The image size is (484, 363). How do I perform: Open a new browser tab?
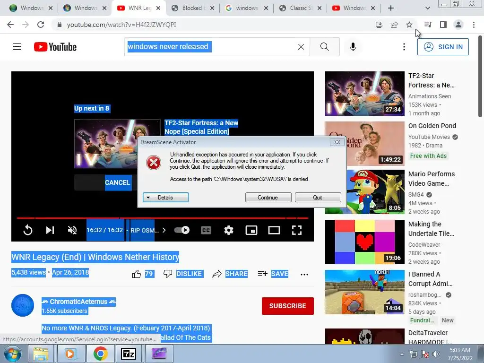point(391,8)
